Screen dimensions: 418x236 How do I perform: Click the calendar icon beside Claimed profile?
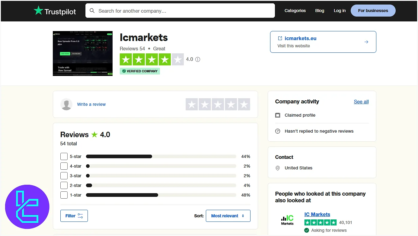[x=278, y=115]
